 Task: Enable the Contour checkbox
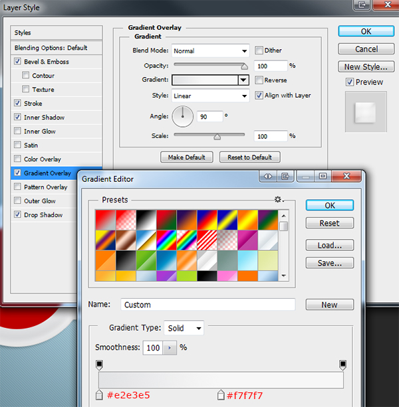click(25, 75)
